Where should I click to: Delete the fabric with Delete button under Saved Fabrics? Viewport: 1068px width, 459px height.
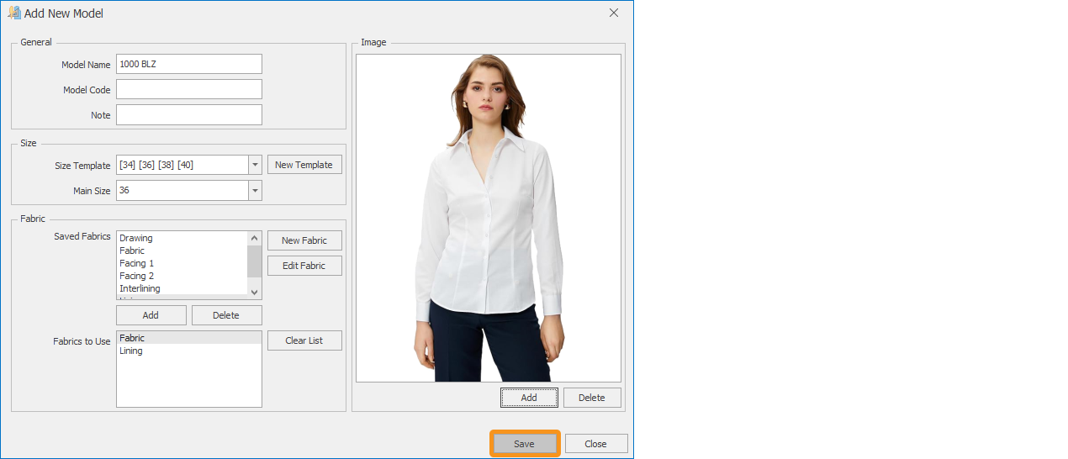point(226,315)
